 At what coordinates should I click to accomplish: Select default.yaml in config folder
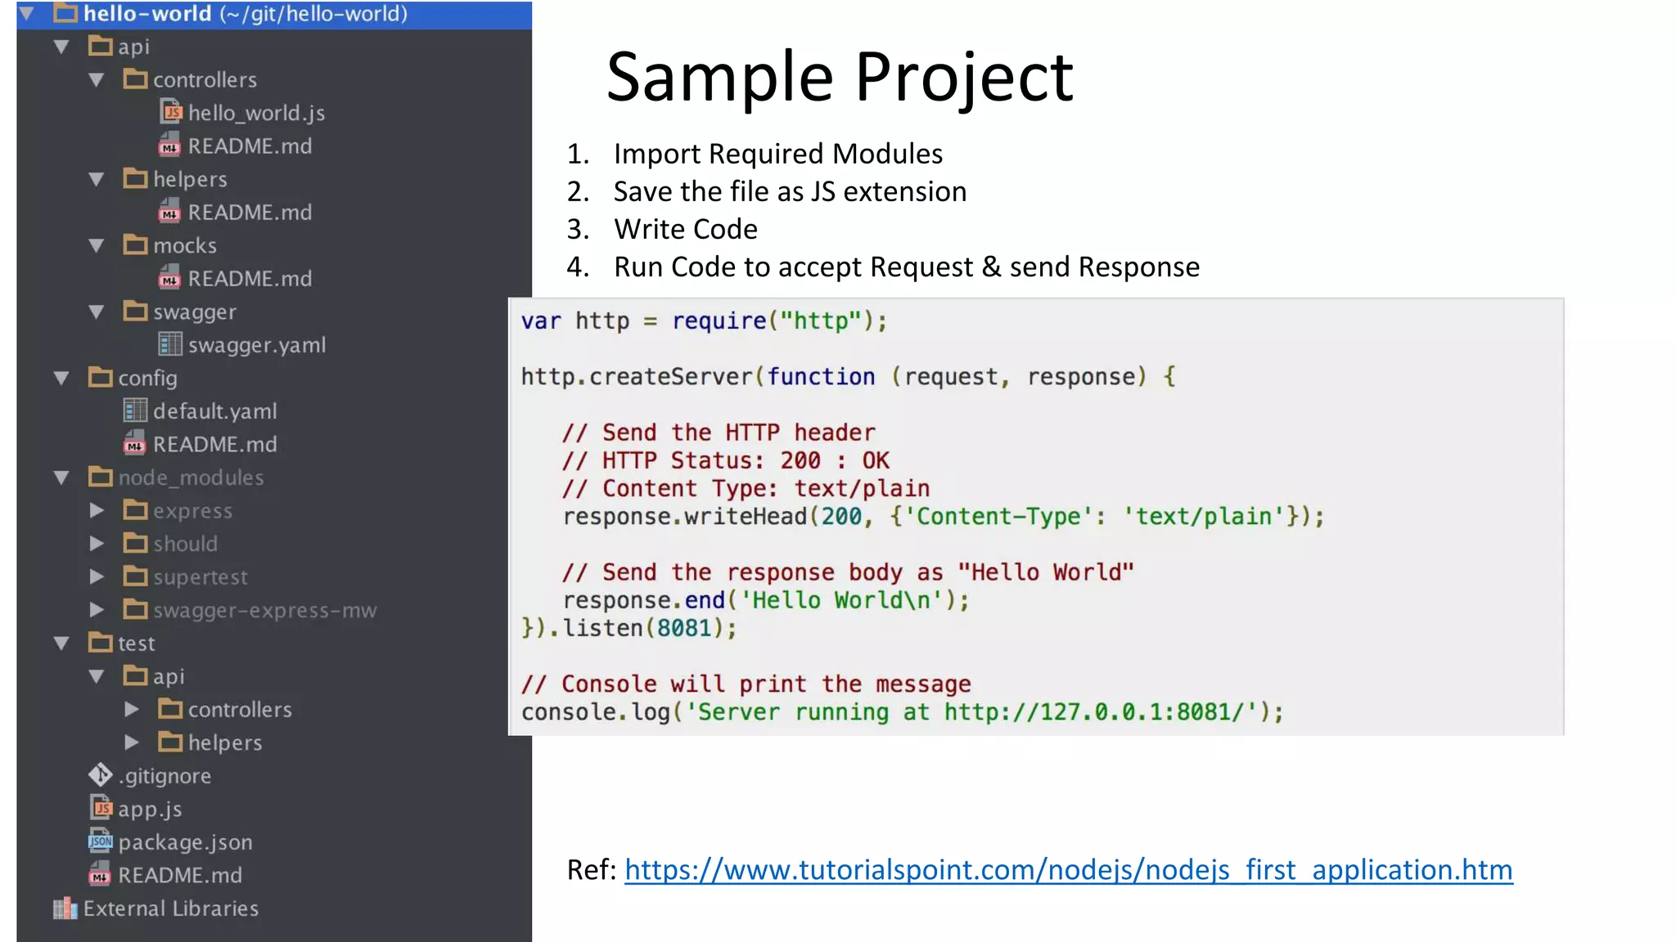214,411
